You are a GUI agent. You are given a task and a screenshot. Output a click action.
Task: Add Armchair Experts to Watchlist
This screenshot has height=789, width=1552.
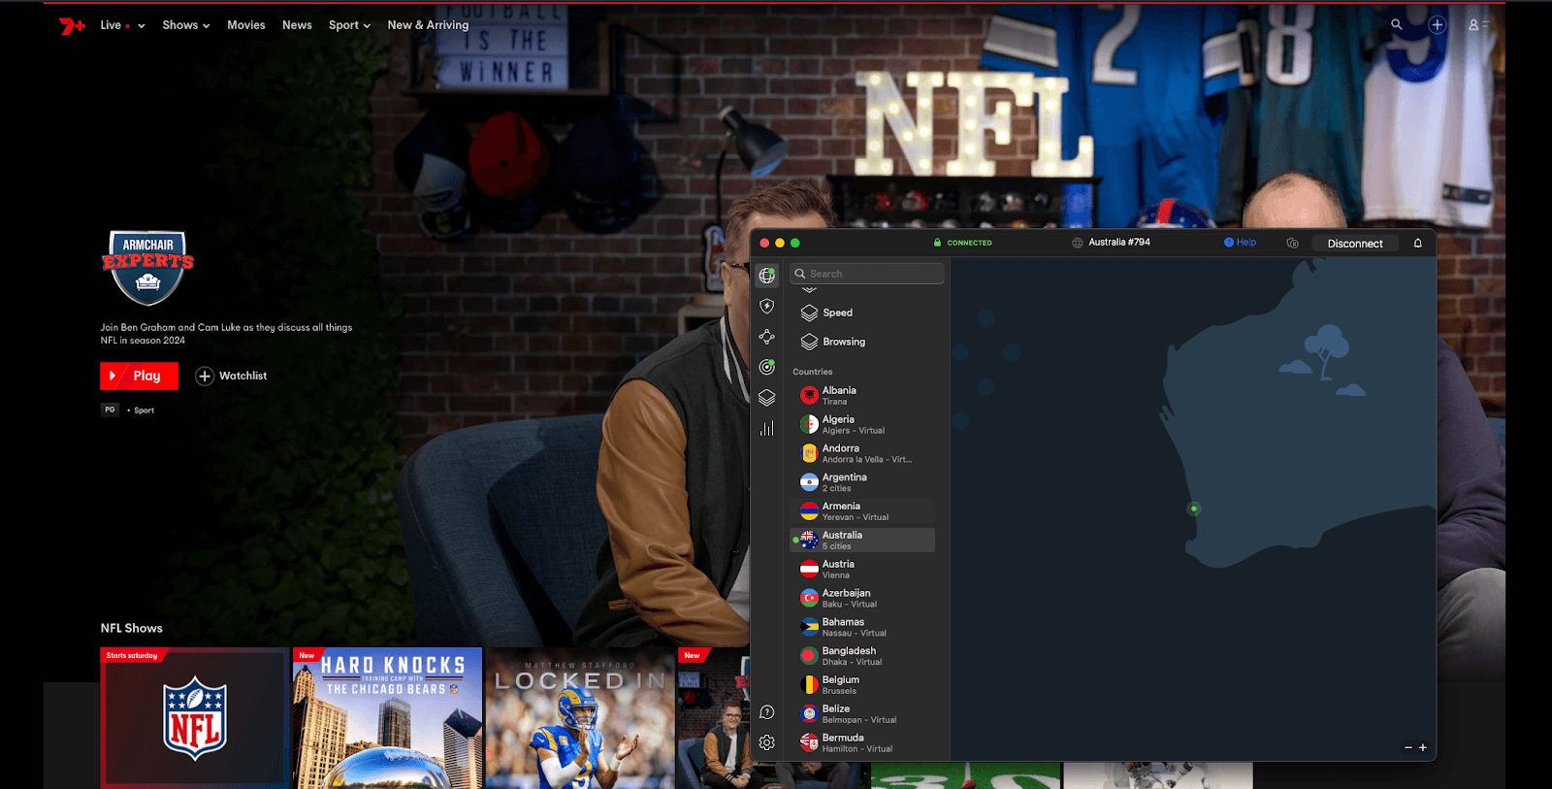click(x=231, y=376)
